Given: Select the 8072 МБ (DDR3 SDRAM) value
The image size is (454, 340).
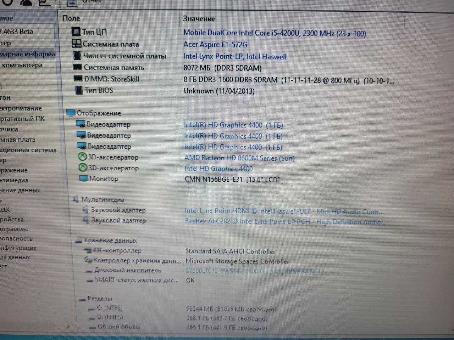Looking at the screenshot, I should point(223,68).
